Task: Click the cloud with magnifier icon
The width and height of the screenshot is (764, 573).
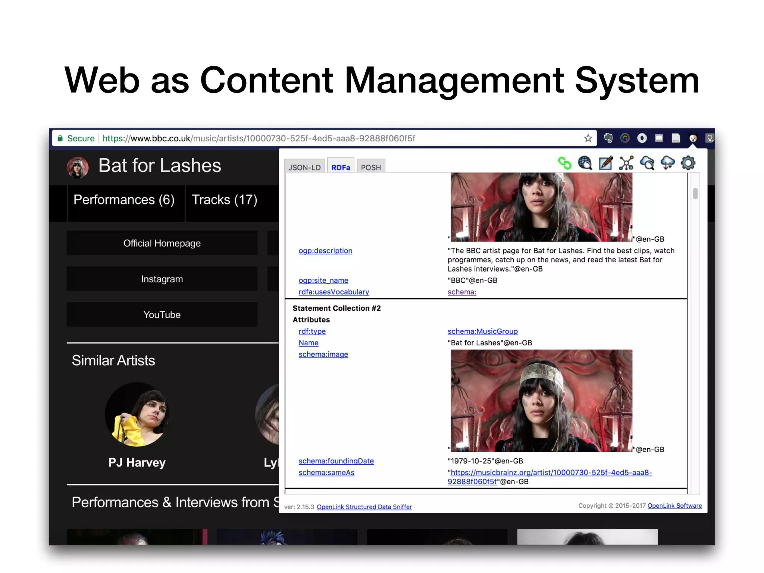Action: (x=647, y=163)
